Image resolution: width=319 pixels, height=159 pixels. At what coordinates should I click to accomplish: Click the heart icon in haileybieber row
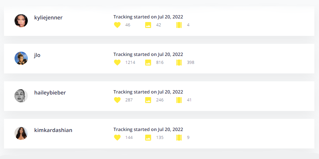click(x=117, y=100)
